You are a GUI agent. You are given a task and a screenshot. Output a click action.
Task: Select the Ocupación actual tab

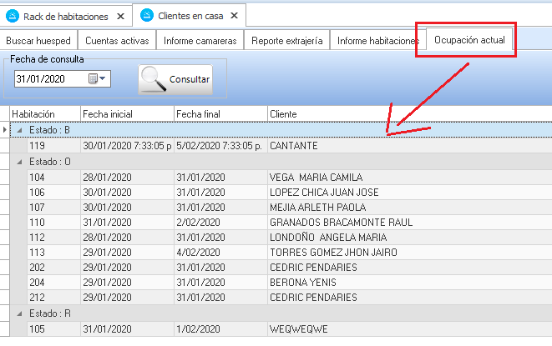[x=469, y=40]
